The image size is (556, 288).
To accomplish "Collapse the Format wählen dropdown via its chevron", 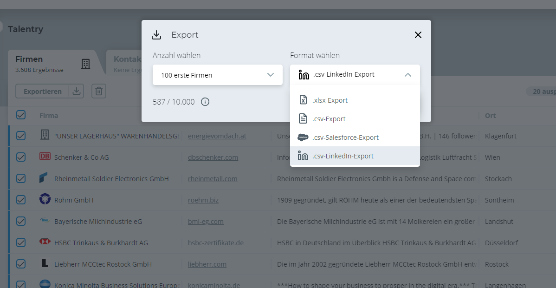I will [x=408, y=74].
